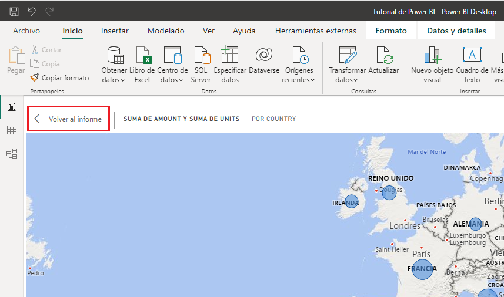Screen dimensions: 504x297
Task: Switch to the Modelado tab
Action: click(166, 31)
